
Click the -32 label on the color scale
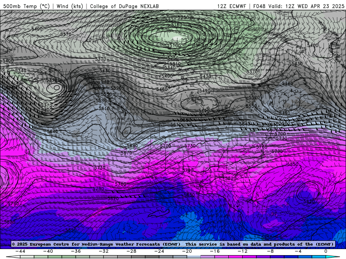tap(104, 251)
